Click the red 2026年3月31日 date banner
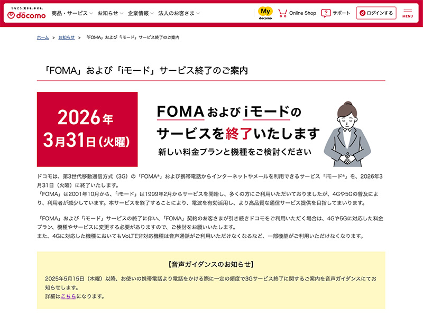This screenshot has height=317, width=423. click(87, 129)
